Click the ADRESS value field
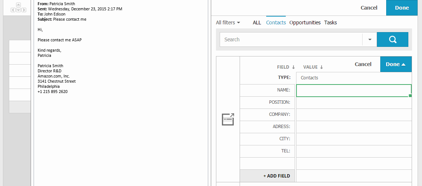Viewport: 422px width, 186px height. pos(354,127)
